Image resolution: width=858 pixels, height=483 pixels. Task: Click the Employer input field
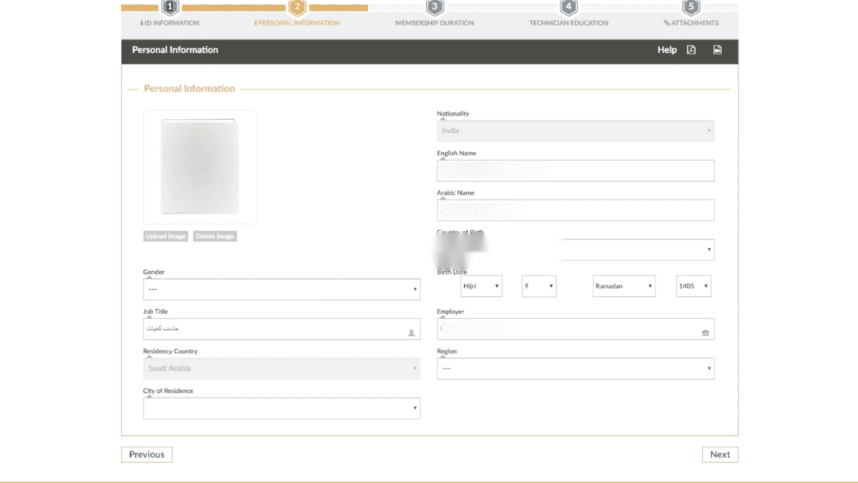(x=576, y=329)
